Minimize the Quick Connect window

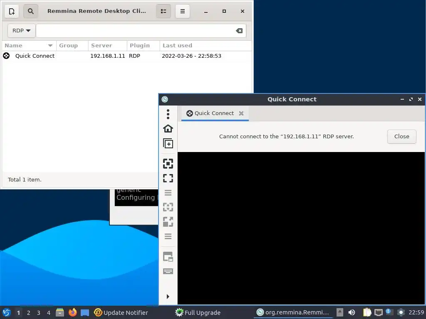pos(402,99)
